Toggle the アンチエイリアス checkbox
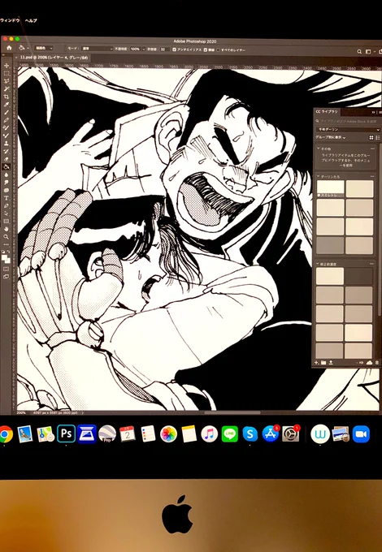 point(175,50)
